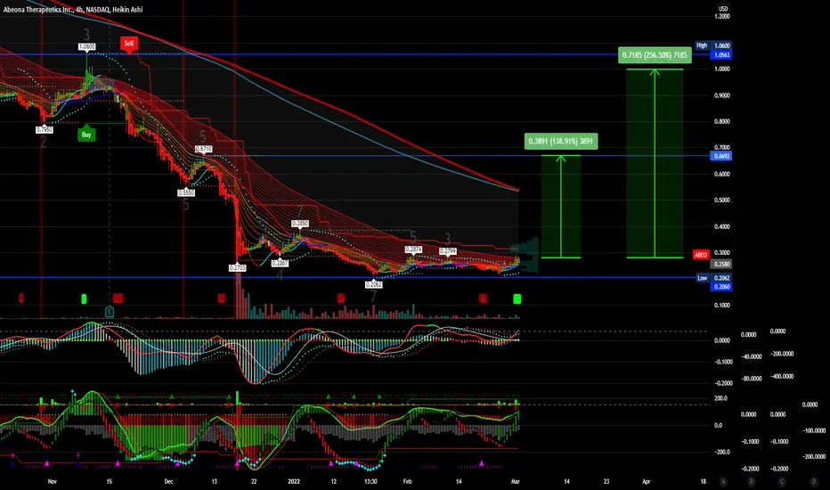The image size is (830, 490).
Task: Click the -200.0 oscillator scale label
Action: click(721, 452)
